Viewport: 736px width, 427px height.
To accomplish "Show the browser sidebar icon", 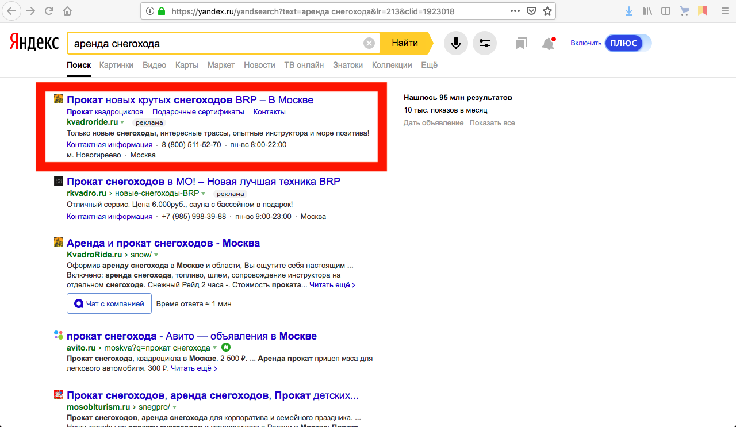I will coord(666,11).
